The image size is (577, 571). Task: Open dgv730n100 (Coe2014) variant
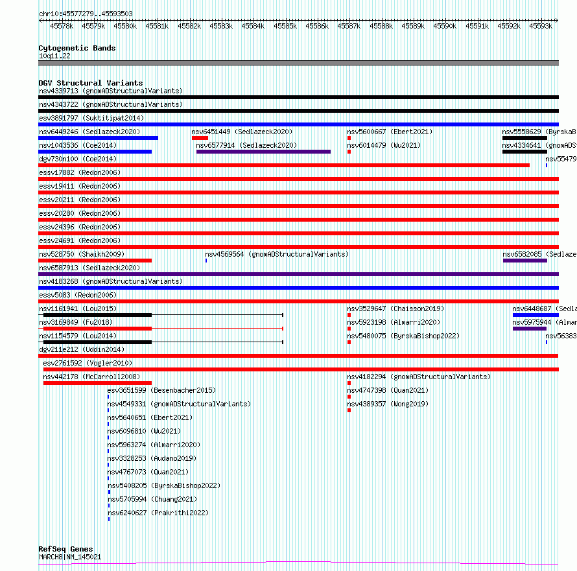(78, 159)
